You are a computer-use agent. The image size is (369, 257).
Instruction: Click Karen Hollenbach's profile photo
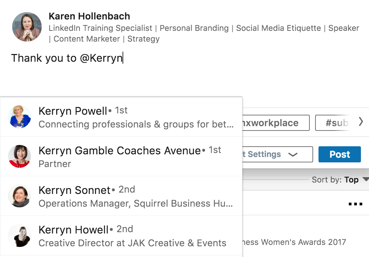[x=27, y=27]
